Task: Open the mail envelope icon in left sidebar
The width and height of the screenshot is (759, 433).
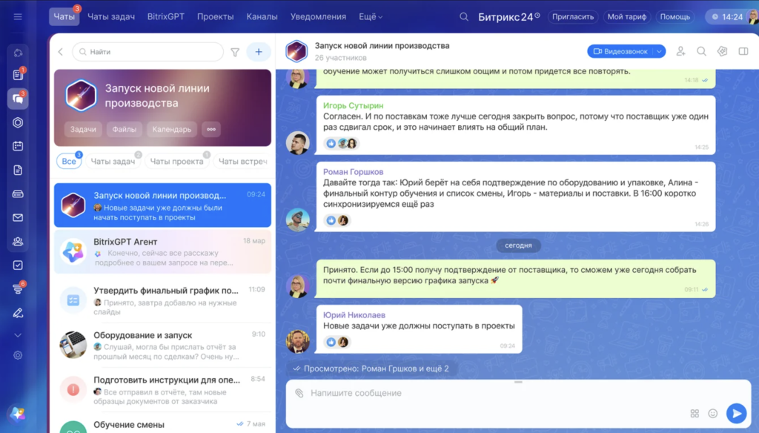Action: coord(18,217)
